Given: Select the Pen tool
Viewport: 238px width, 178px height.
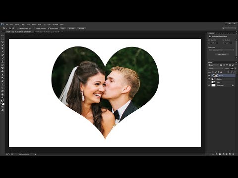Looking at the screenshot, I should [2, 81].
